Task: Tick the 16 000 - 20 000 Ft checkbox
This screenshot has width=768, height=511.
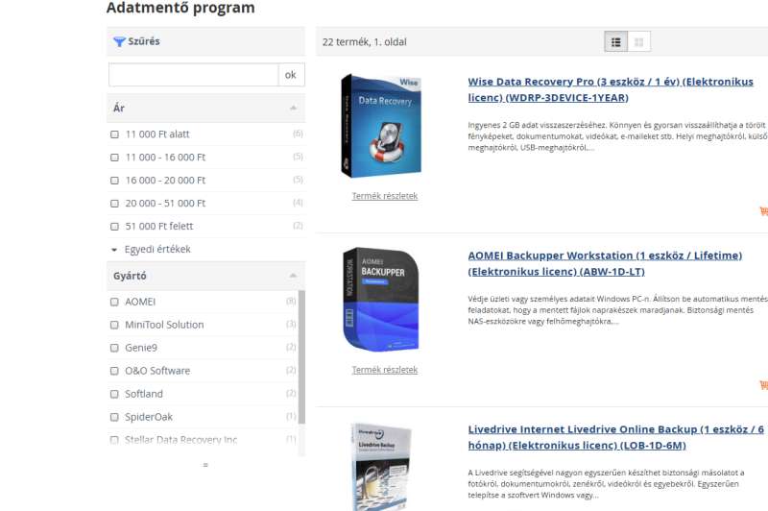Action: [115, 181]
